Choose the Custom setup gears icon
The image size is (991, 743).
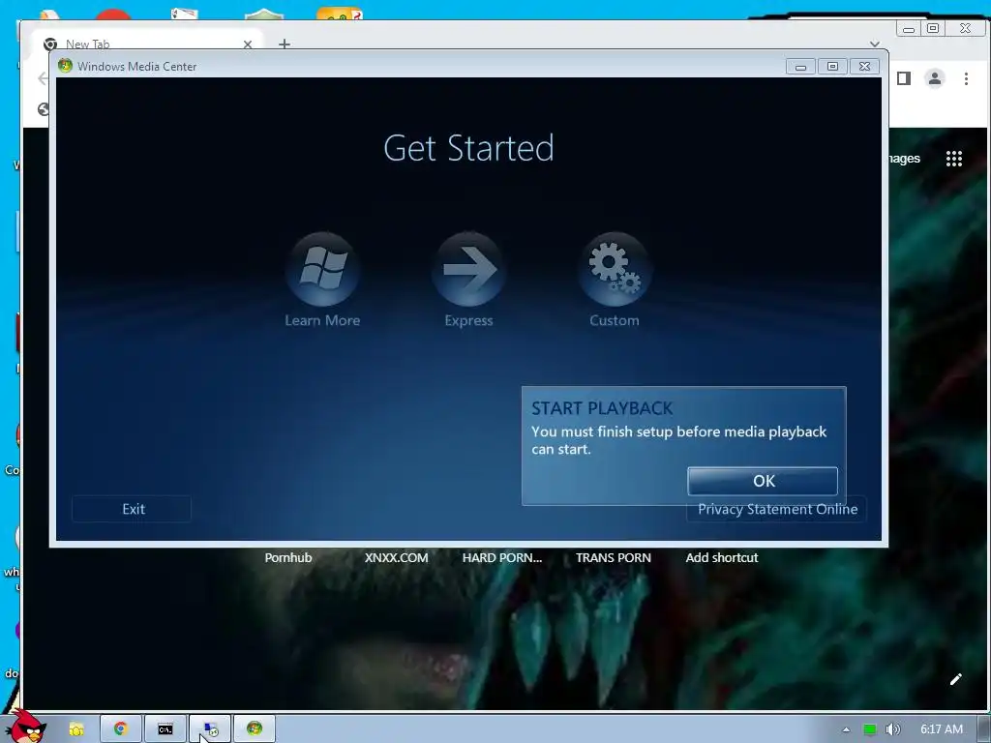[x=615, y=269]
